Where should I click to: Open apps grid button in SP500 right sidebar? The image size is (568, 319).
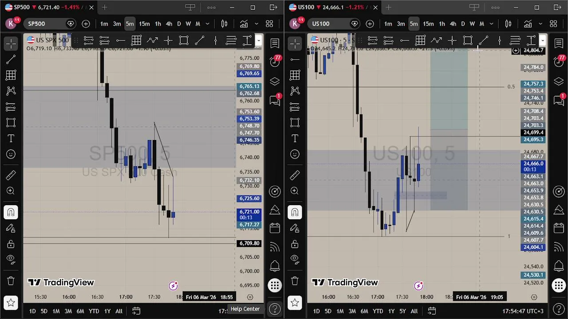[275, 286]
